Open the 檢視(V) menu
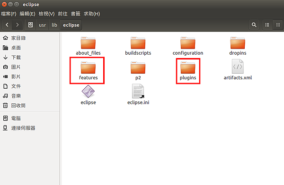Screen dimensions: 284x185 click(x=46, y=14)
